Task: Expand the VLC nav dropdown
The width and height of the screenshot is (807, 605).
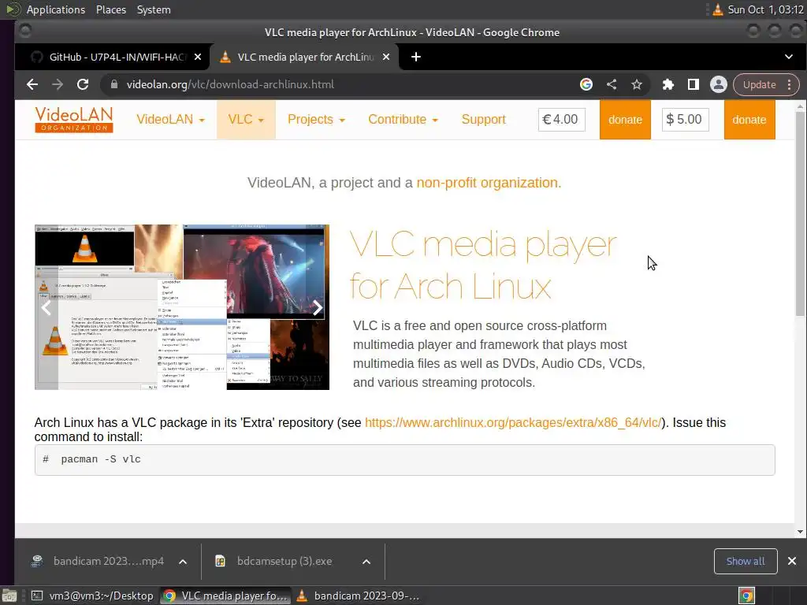Action: pyautogui.click(x=246, y=120)
